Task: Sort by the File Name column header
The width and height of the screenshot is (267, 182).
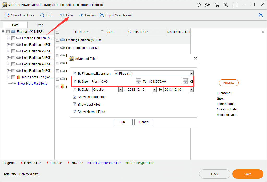Action: [x=81, y=32]
